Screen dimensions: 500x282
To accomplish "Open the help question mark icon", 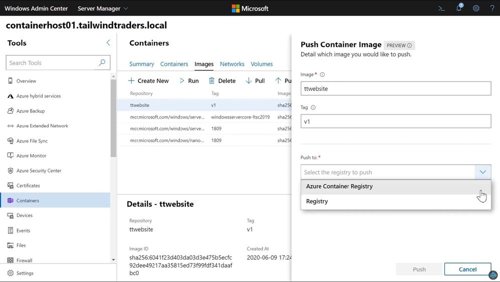I will point(492,8).
